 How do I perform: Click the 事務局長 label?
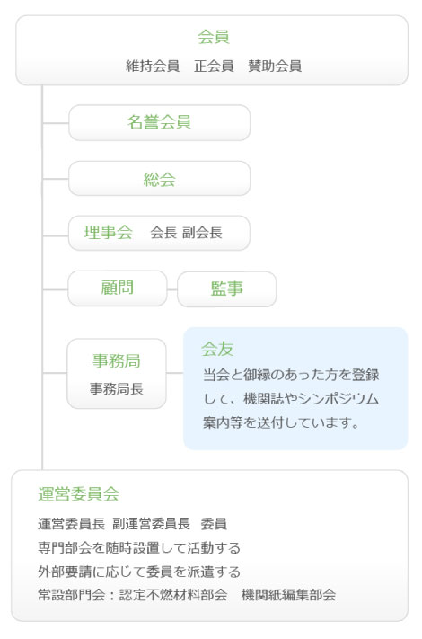[117, 388]
